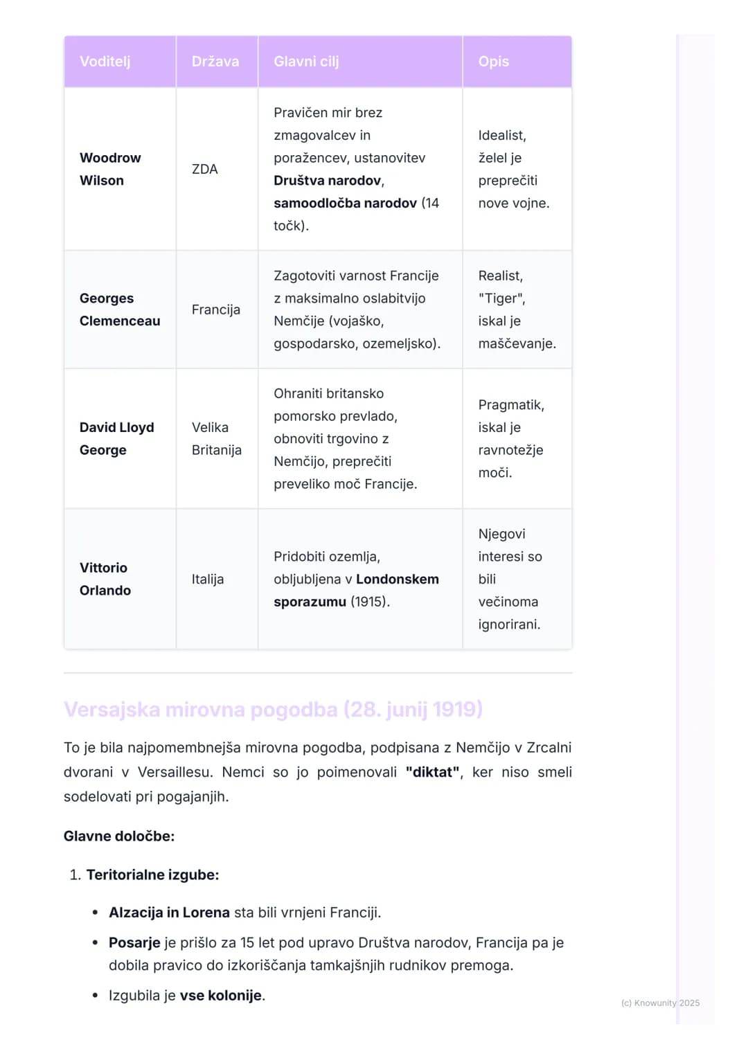Click the Versajska mirovna pogodba heading
The height and width of the screenshot is (1058, 748).
point(273,709)
